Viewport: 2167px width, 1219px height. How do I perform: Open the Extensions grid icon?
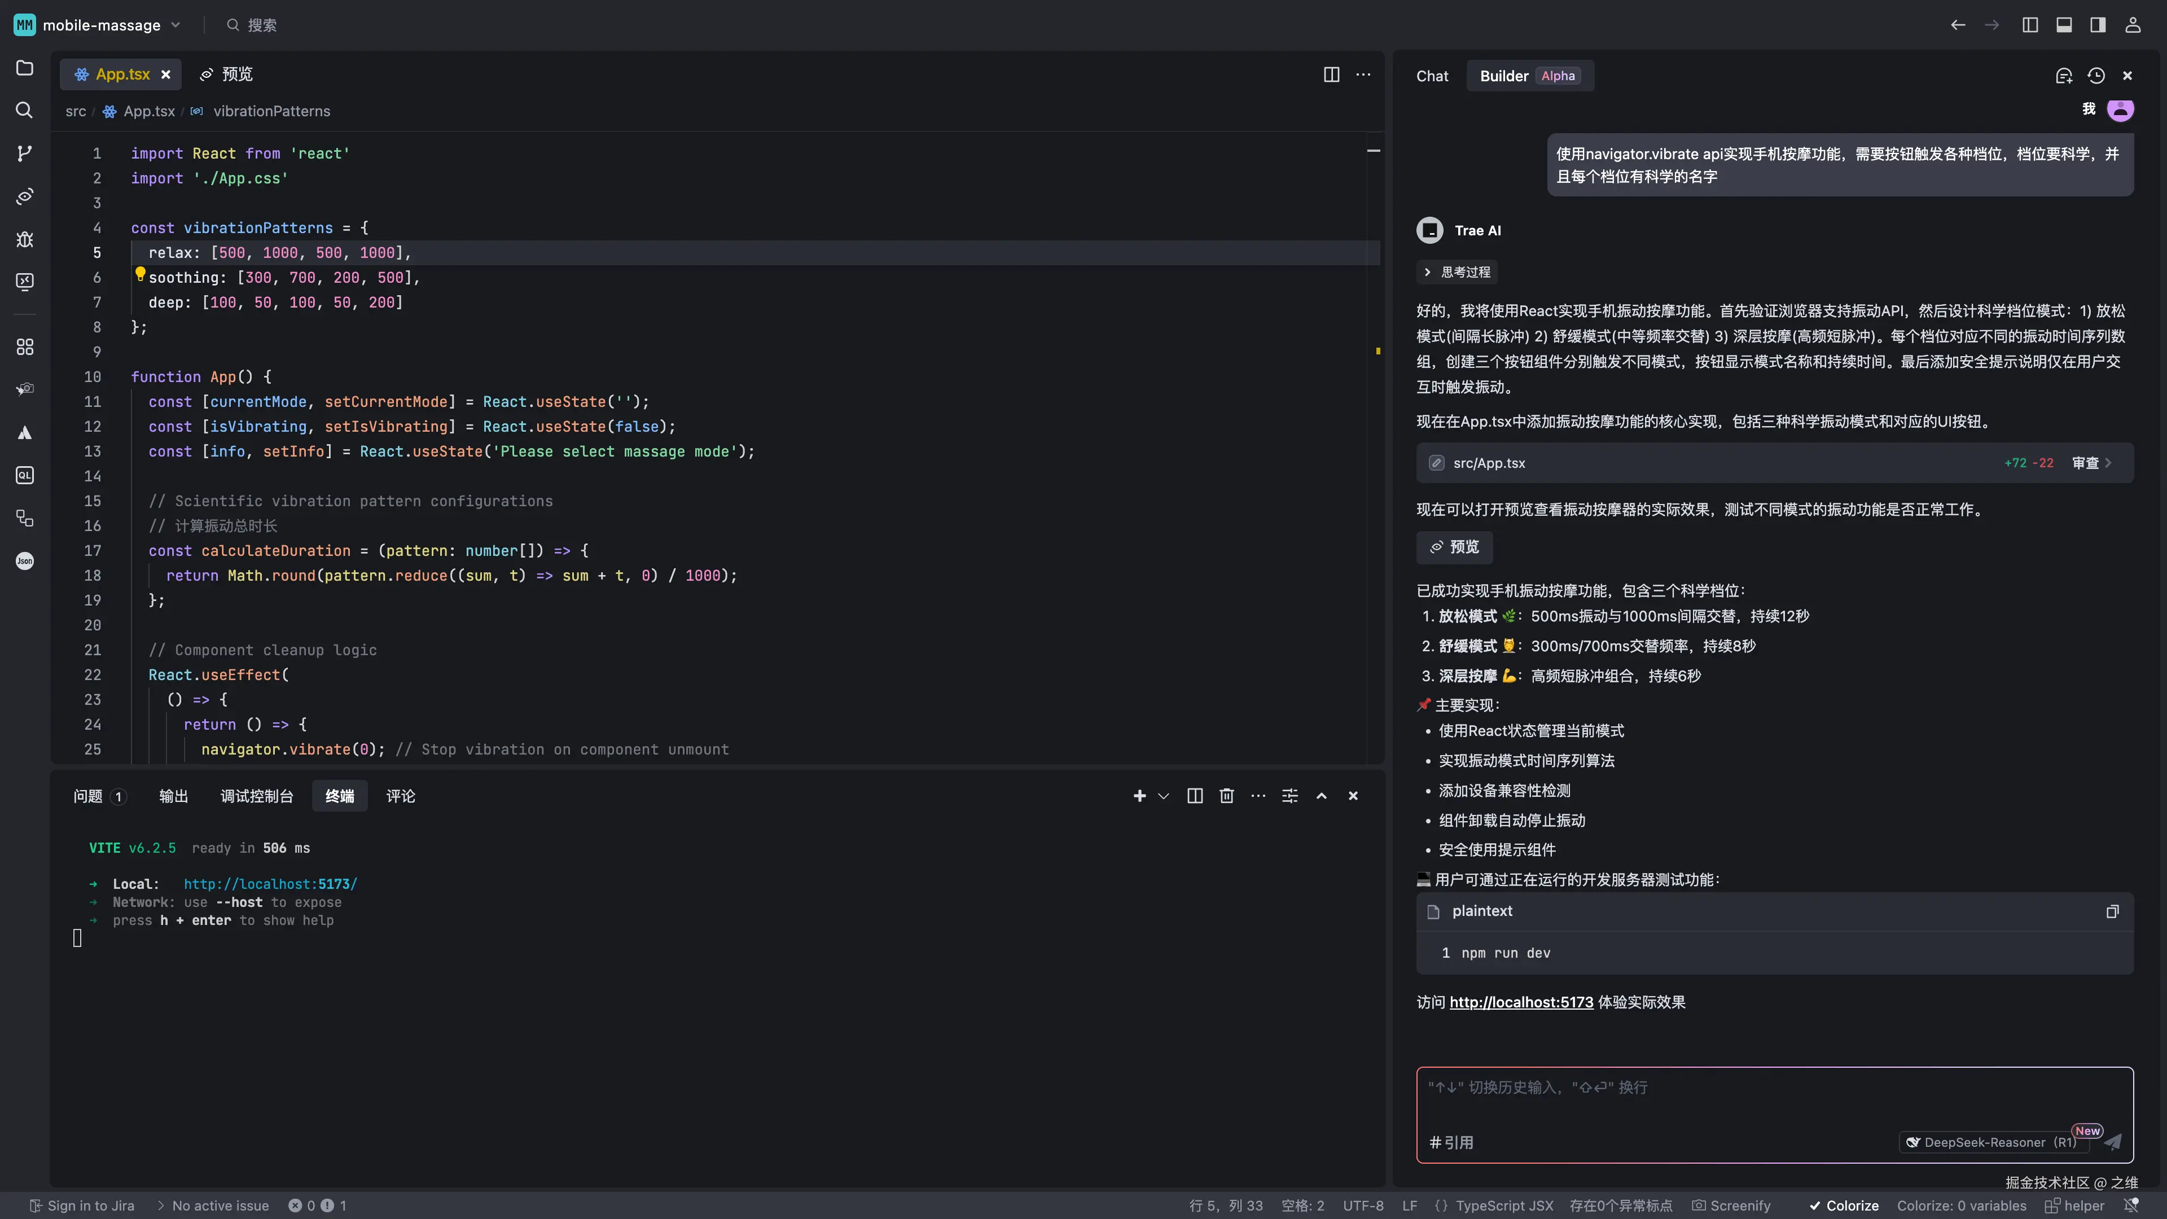(x=24, y=347)
